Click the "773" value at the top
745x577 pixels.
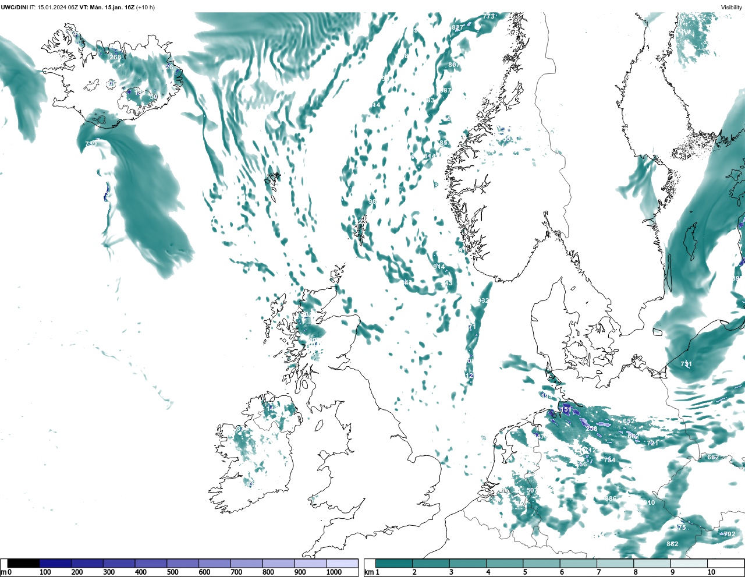(489, 16)
